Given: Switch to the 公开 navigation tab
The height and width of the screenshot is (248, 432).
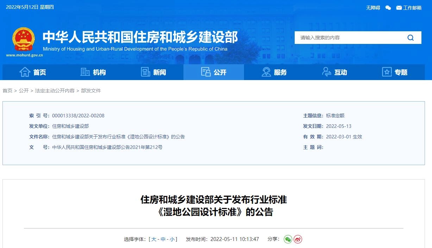Looking at the screenshot, I should pos(214,72).
